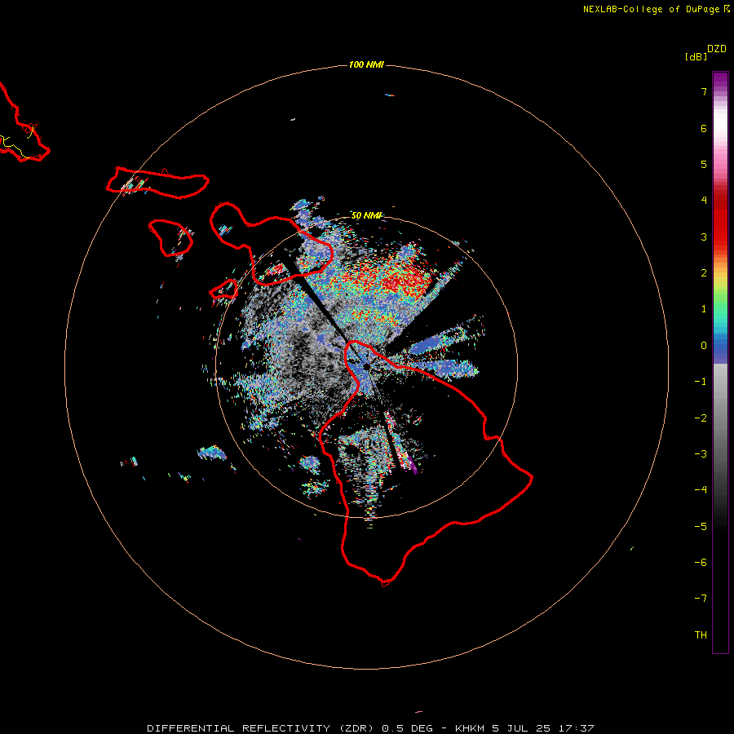Click the [dB] units label
The width and height of the screenshot is (734, 734).
(x=696, y=56)
